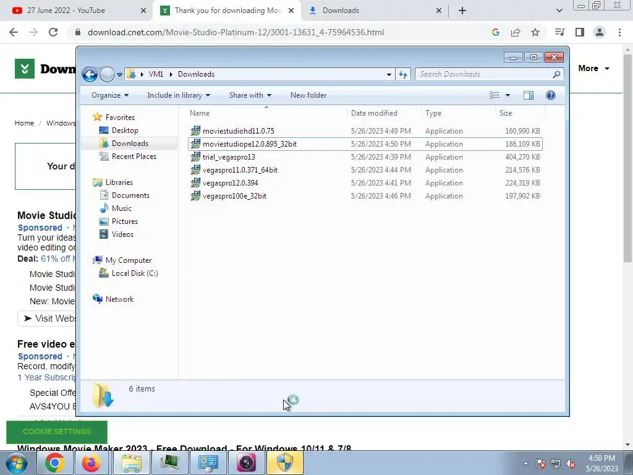Screen dimensions: 633x475
Task: Select Network in the navigation pane
Action: tap(119, 299)
